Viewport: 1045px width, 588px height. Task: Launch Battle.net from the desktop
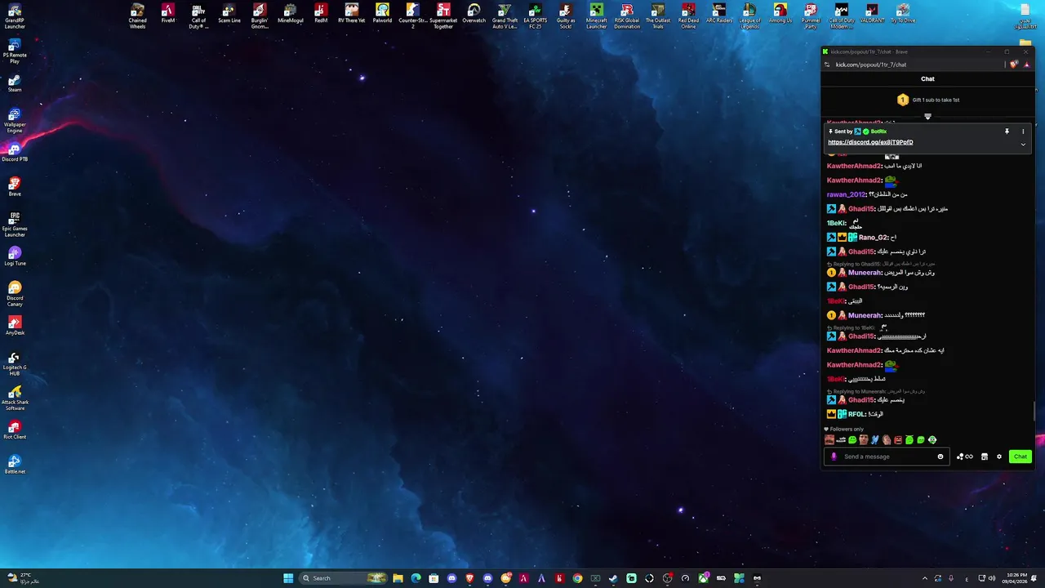15,465
